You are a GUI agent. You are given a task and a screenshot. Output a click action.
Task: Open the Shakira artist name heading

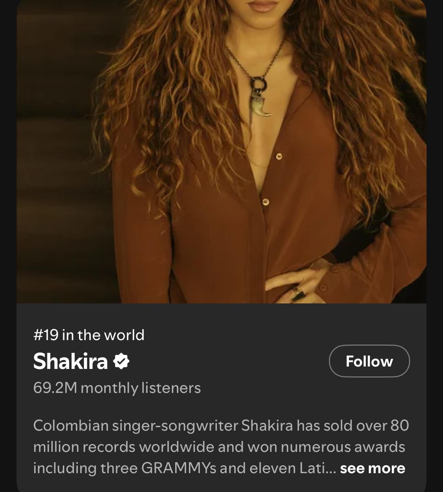pos(70,361)
